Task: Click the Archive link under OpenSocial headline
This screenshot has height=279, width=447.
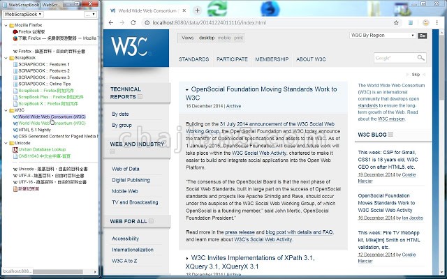Action: pyautogui.click(x=233, y=106)
